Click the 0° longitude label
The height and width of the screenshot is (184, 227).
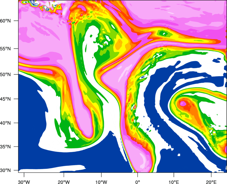click(138, 182)
